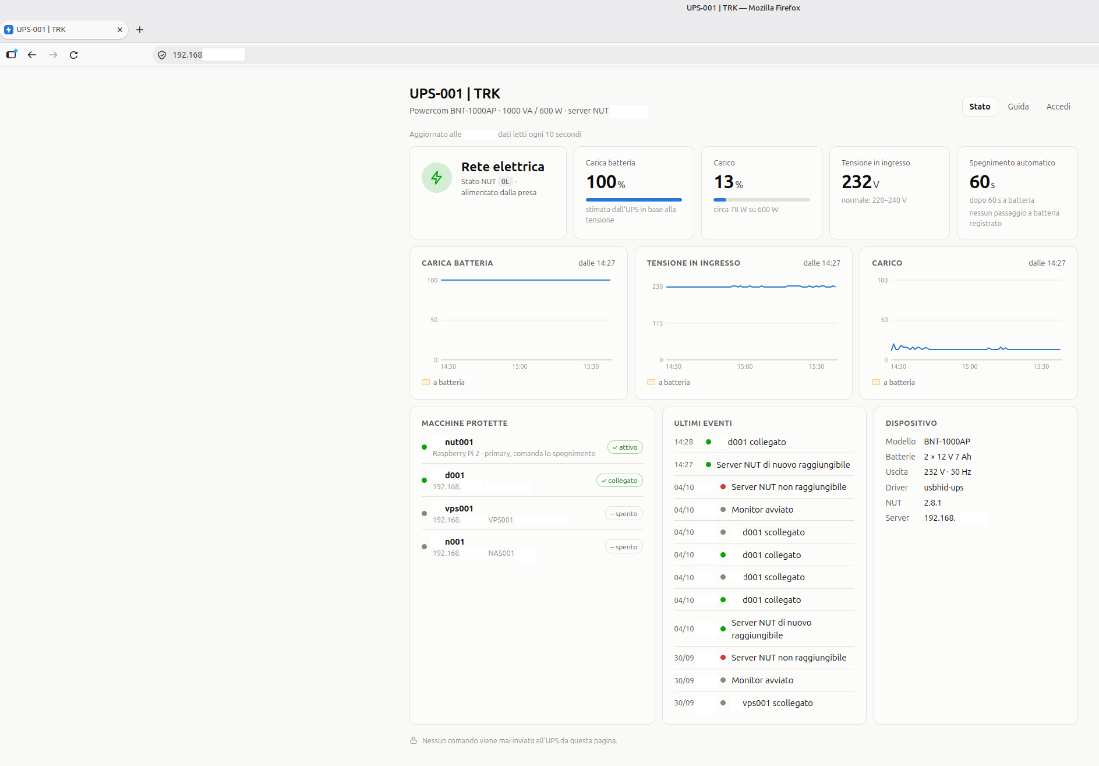Reload the page with the refresh icon
Screen dimensions: 1099x766
point(74,55)
